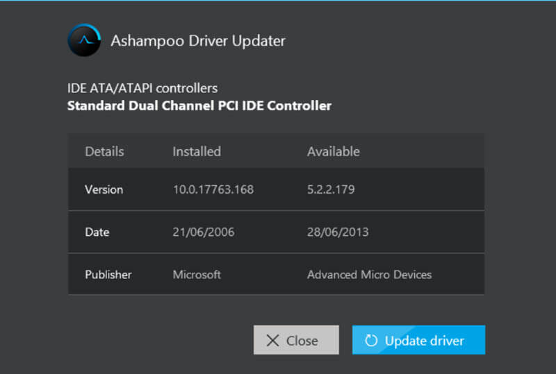Select the Version row label
This screenshot has width=556, height=374.
click(x=104, y=189)
